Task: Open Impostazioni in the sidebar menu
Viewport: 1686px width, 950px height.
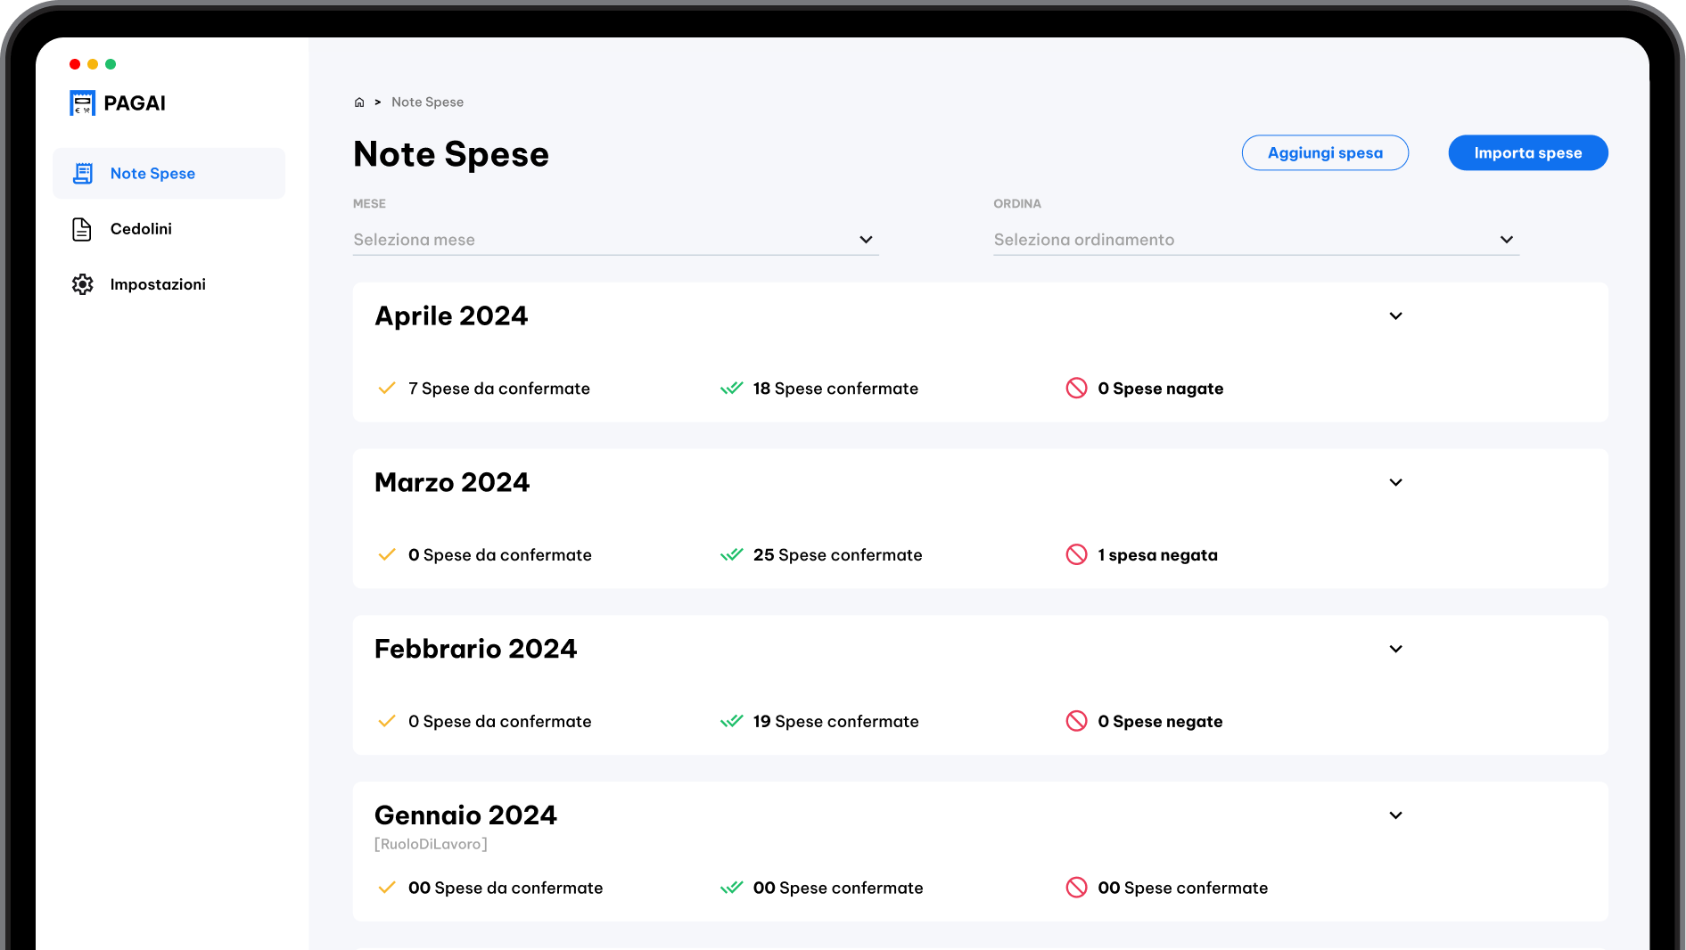Action: tap(169, 284)
